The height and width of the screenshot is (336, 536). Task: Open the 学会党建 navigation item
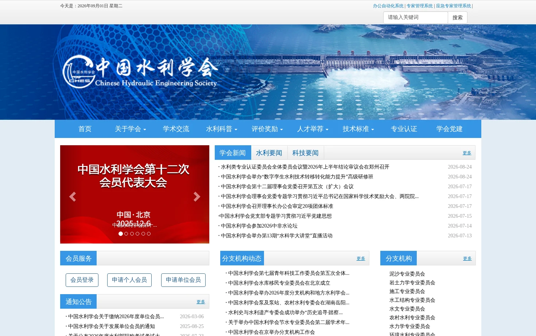[450, 129]
